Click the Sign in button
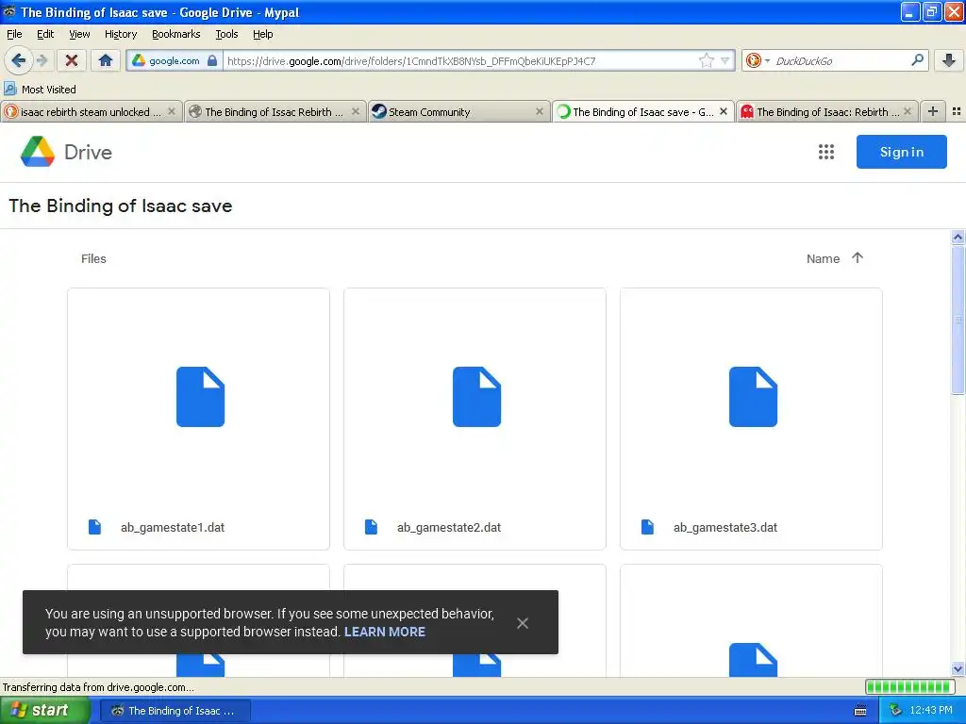This screenshot has width=966, height=724. pos(901,152)
